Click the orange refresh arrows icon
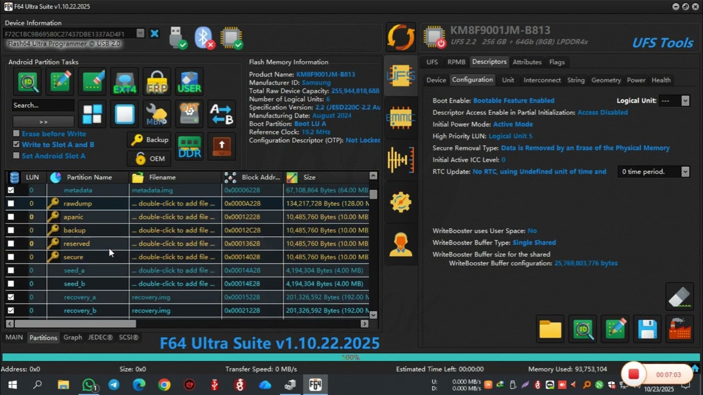Screen dimensions: 703x395 401,37
